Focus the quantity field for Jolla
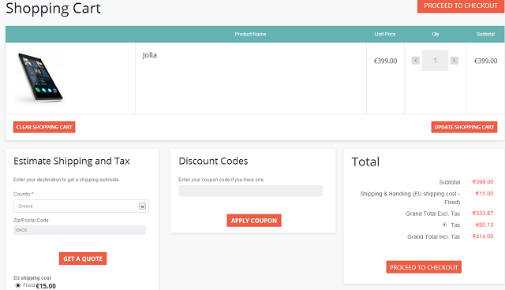505x290 pixels. click(x=435, y=61)
